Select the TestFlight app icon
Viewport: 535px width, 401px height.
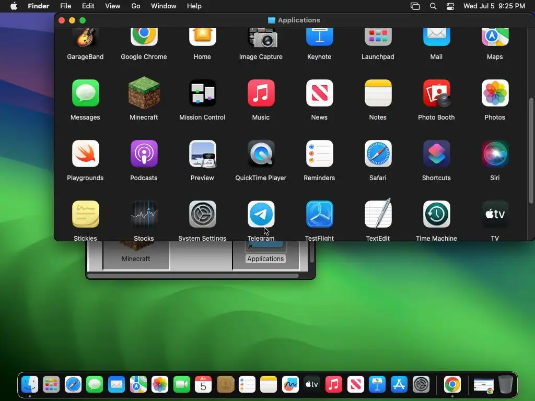(319, 214)
